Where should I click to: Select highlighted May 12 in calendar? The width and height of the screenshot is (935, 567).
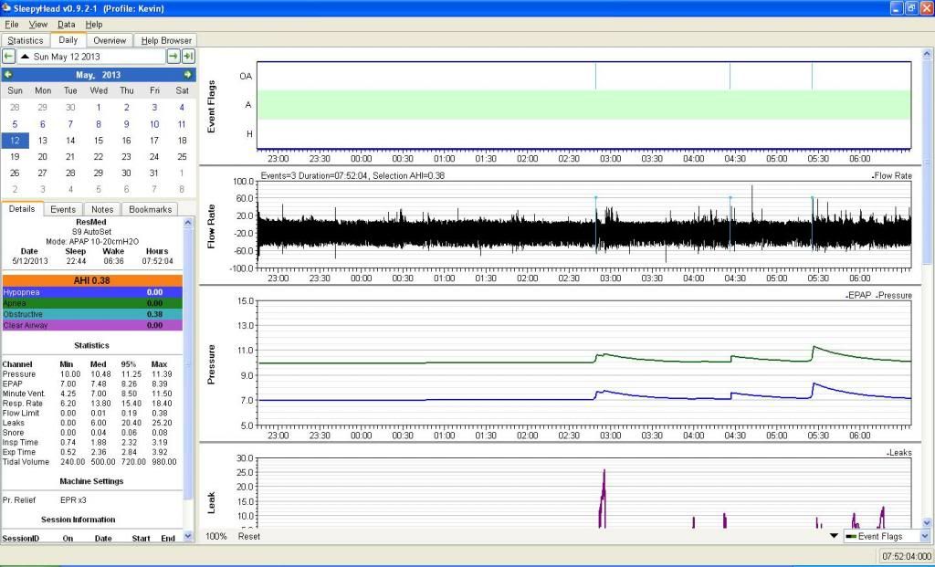[x=15, y=141]
